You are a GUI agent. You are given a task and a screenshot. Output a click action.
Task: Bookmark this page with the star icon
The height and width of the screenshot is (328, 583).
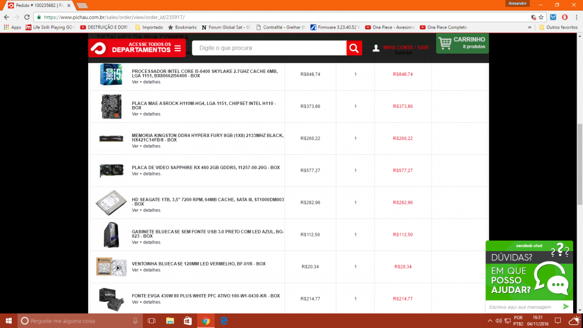click(x=541, y=17)
